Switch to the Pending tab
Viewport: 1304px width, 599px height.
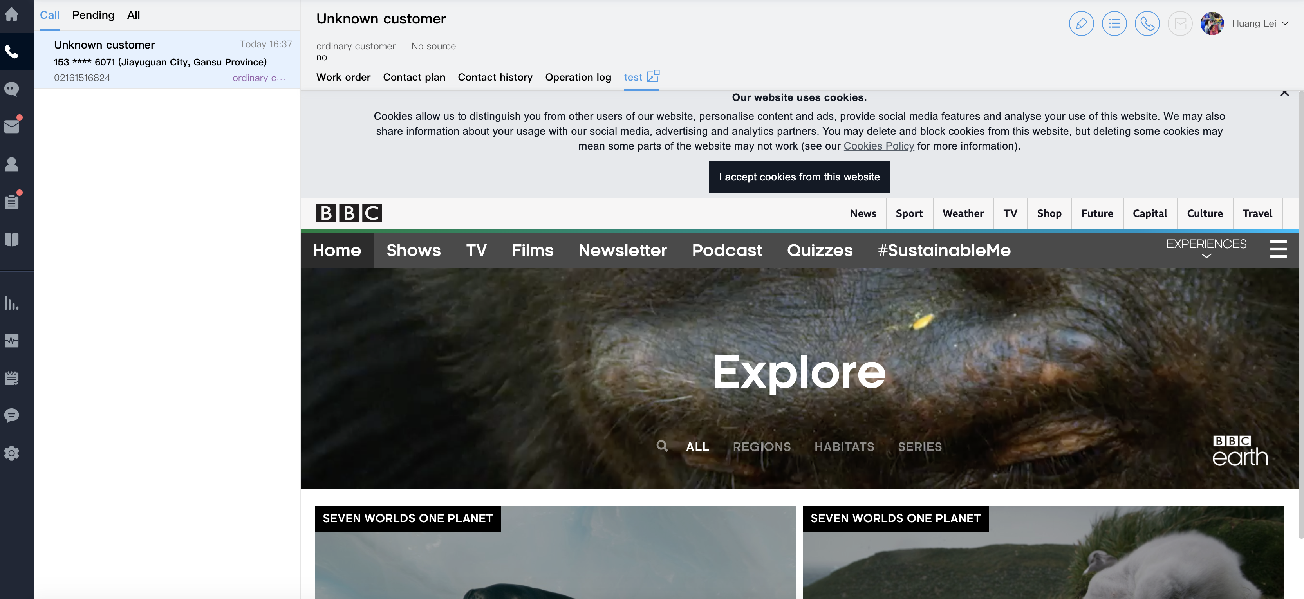click(93, 15)
